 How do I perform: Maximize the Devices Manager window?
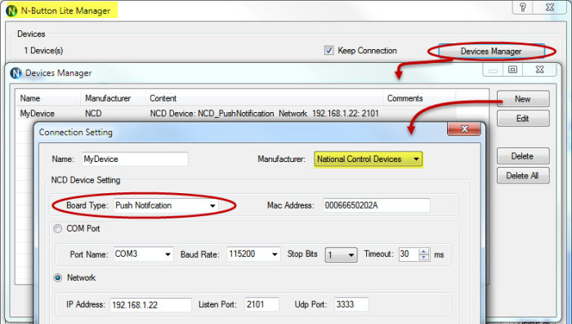click(512, 70)
